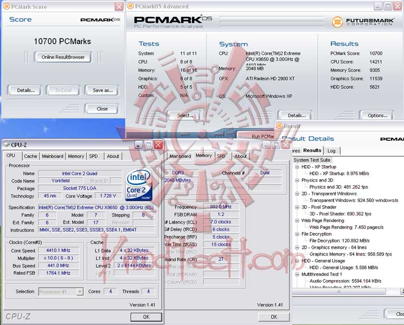Open Online ResultBrowser in PCMark Score window
Screen dimensions: 404x325
tap(63, 57)
